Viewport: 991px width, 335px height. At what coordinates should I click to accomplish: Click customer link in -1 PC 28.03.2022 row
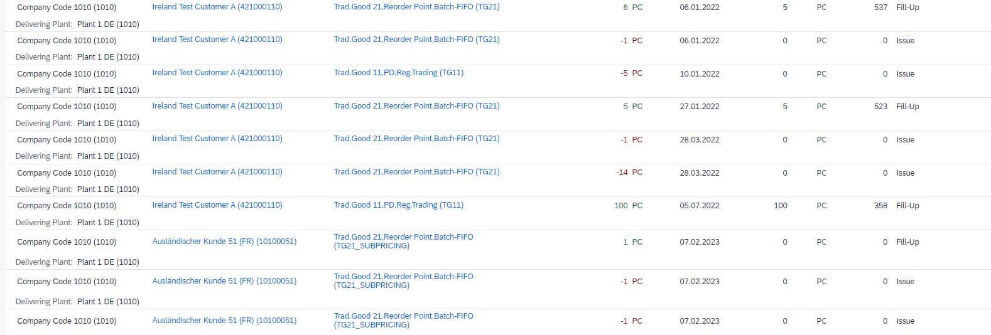217,139
